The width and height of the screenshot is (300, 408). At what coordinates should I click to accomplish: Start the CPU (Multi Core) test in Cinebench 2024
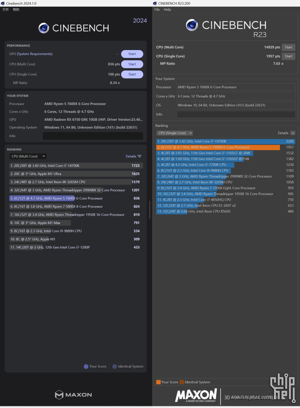[x=132, y=64]
